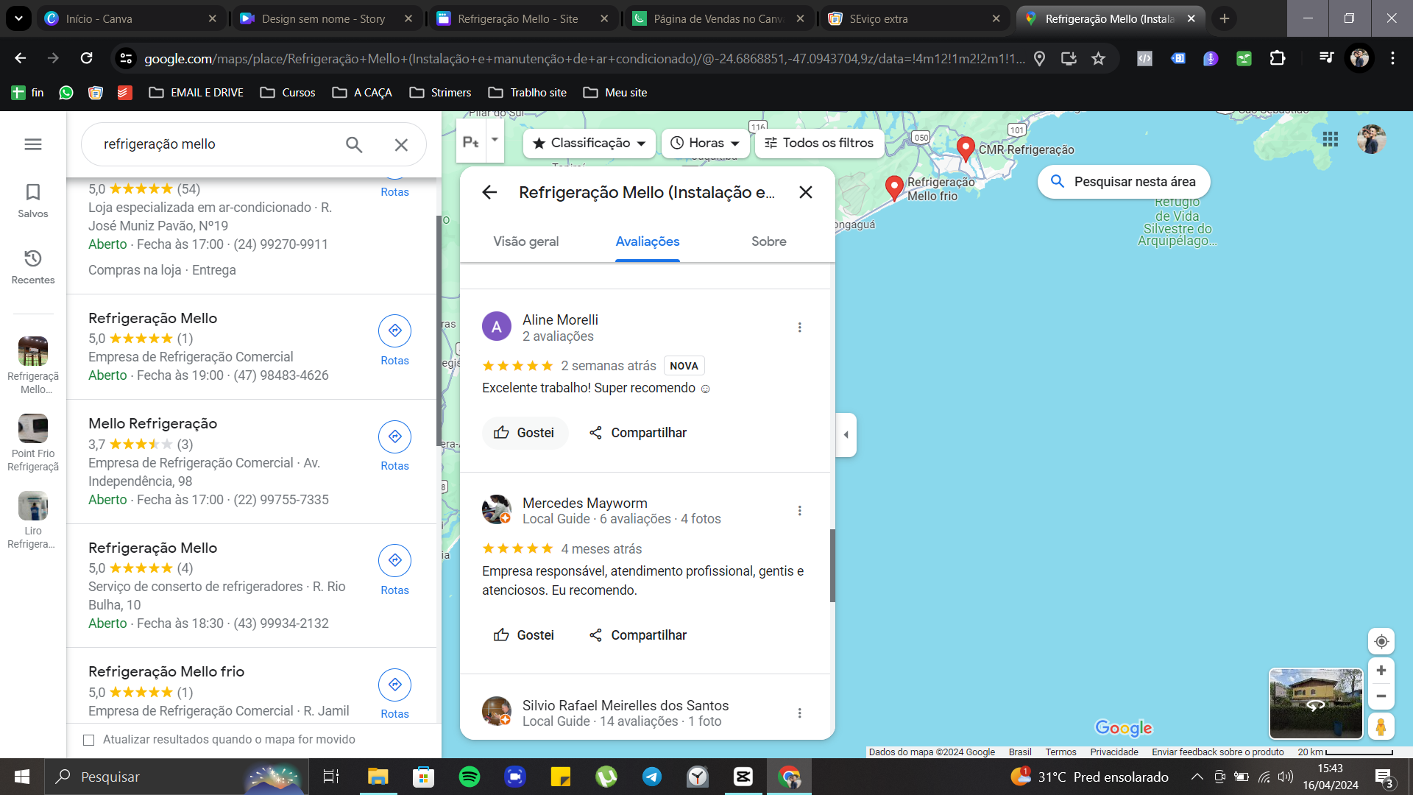Reload the page

coord(86,58)
